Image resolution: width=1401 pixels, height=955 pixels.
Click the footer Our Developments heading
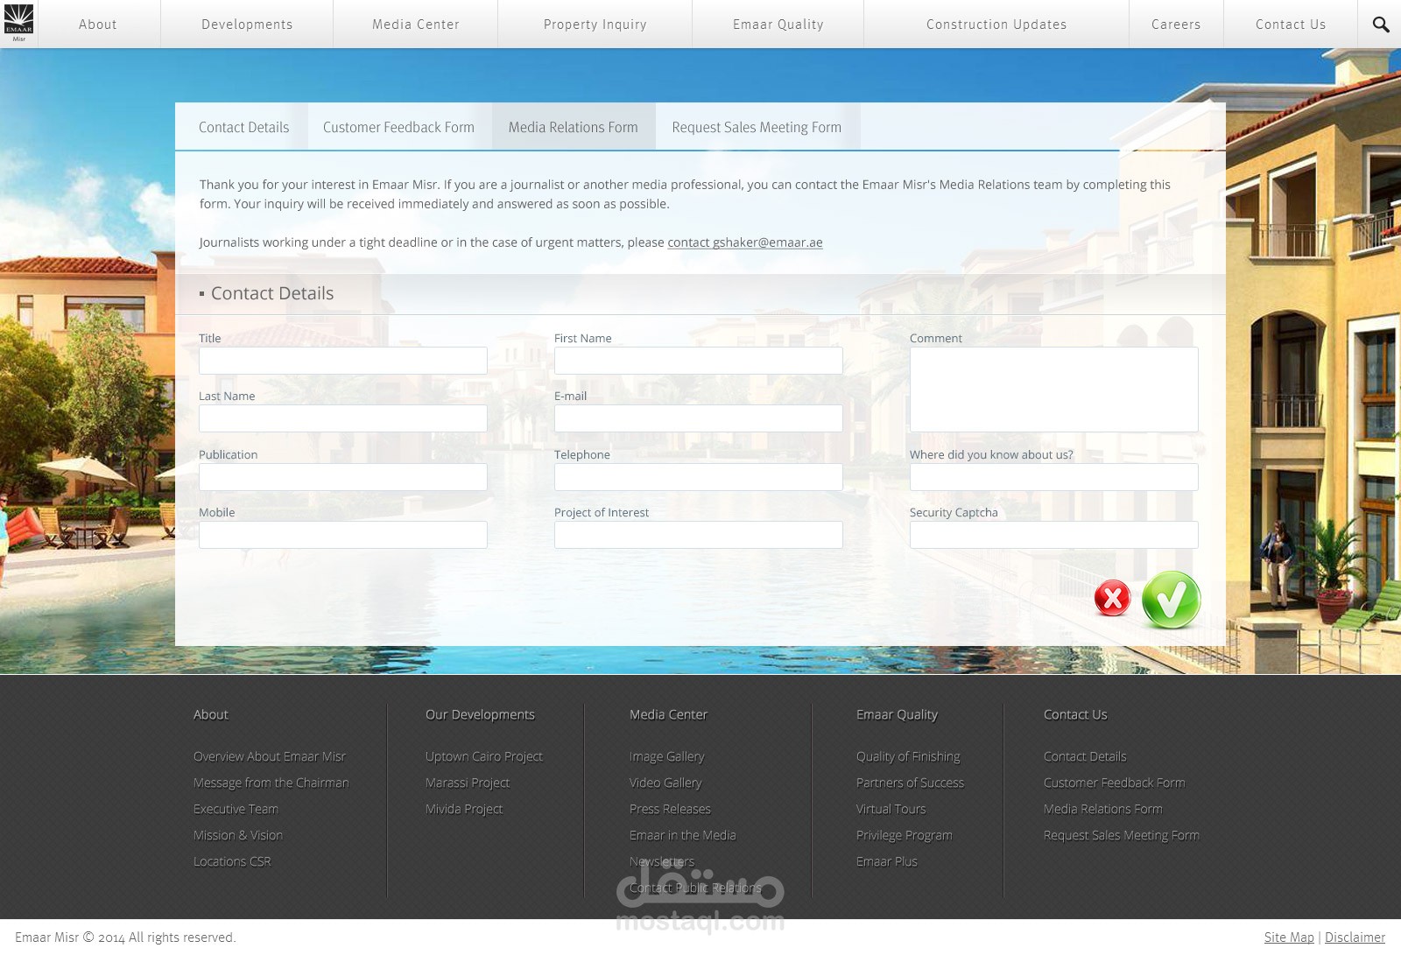[x=481, y=714]
